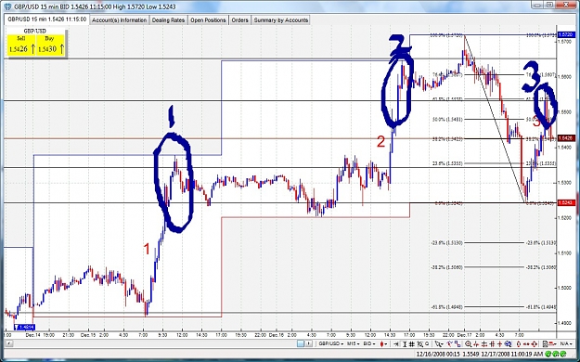Click the red horizontal level icon
This screenshot has height=362, width=580.
point(484,343)
